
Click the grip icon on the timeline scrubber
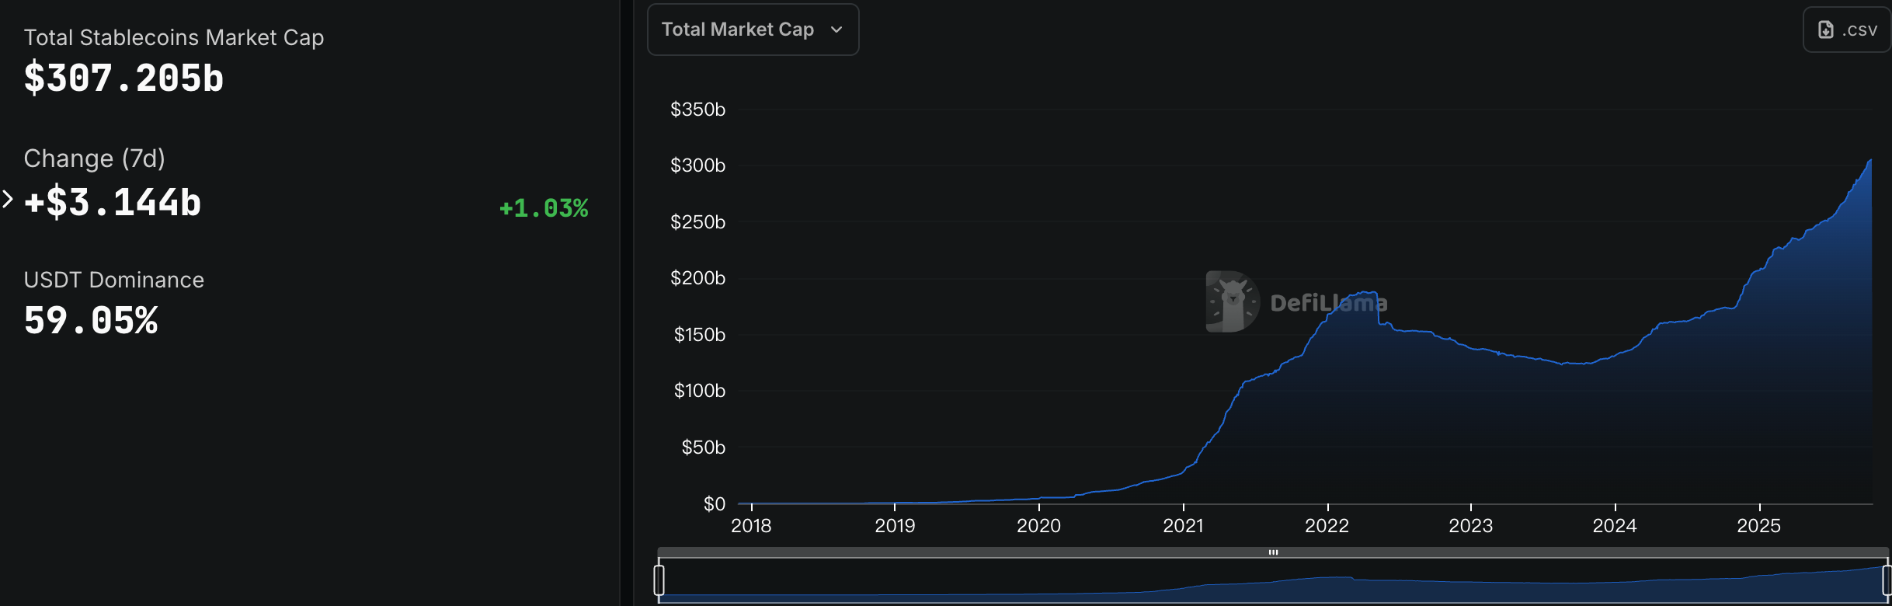pos(1275,552)
